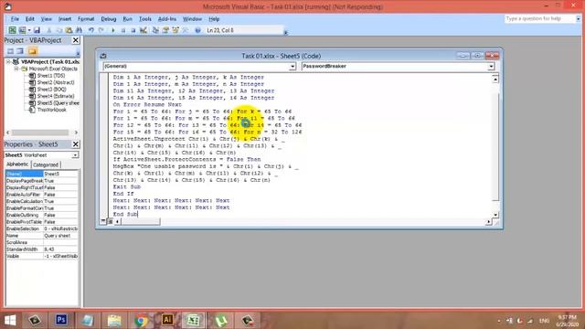The height and width of the screenshot is (329, 585).
Task: Click the Break pause toolbar icon
Action: 123,30
